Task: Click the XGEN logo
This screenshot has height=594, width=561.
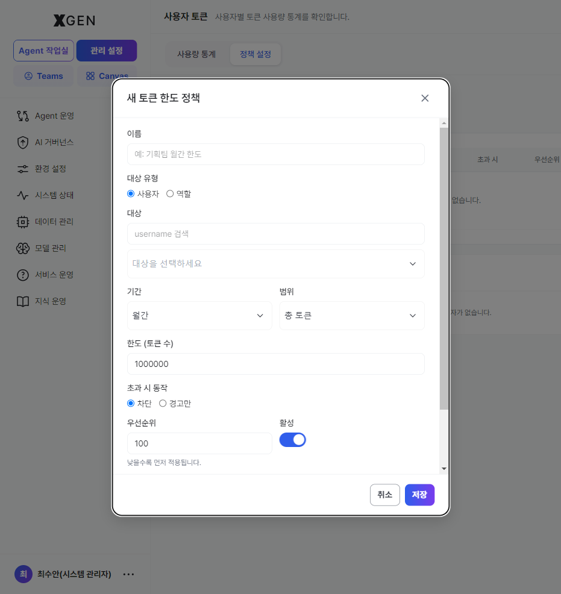Action: click(x=74, y=20)
